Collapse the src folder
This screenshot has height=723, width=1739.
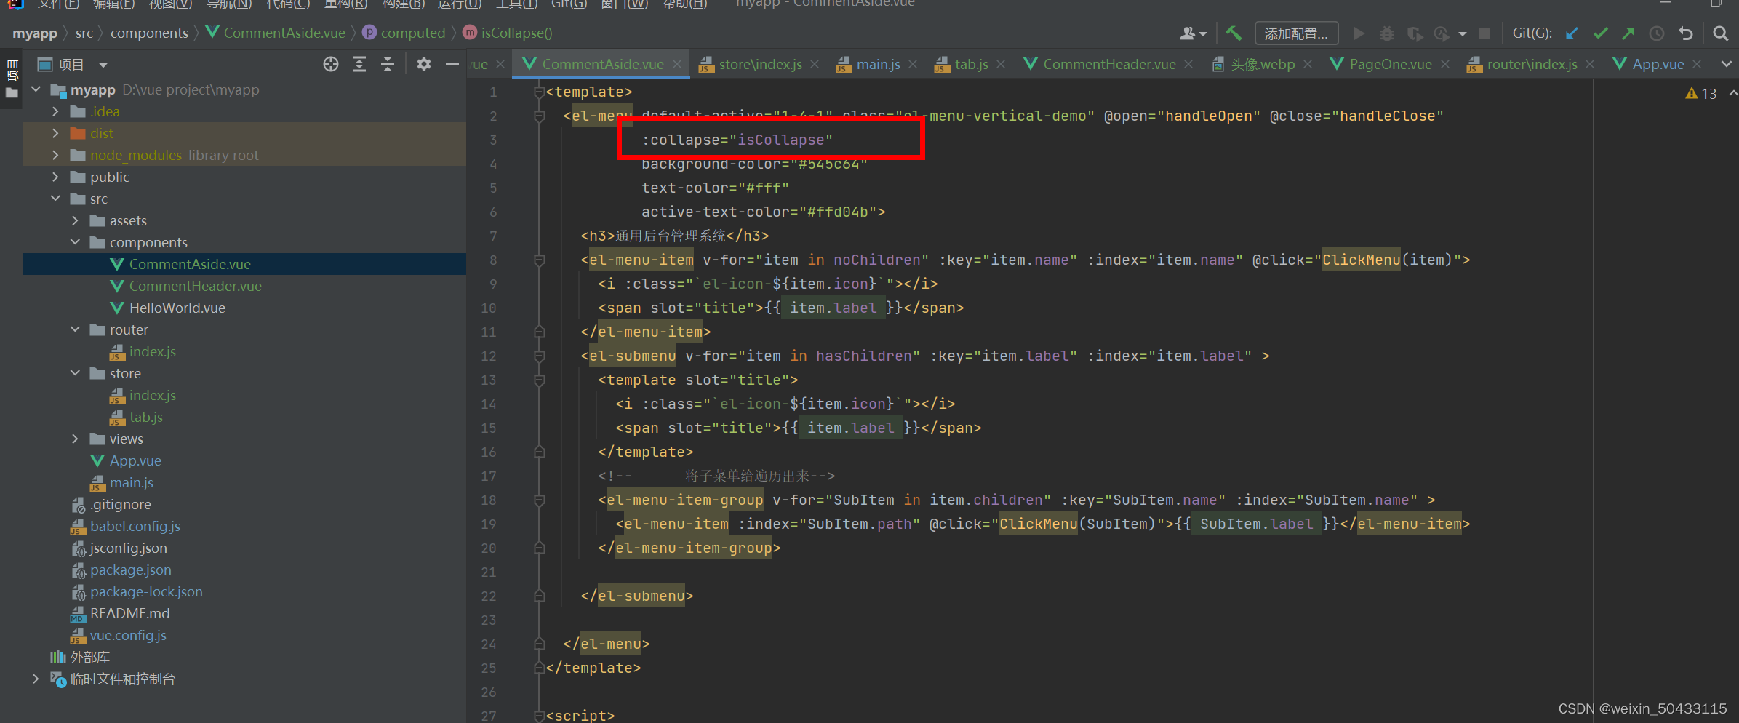tap(55, 198)
